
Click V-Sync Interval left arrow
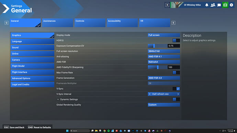pyautogui.click(x=150, y=94)
